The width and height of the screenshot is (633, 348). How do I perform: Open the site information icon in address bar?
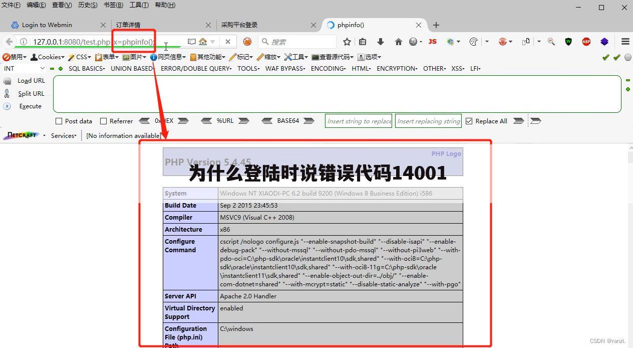pyautogui.click(x=23, y=42)
